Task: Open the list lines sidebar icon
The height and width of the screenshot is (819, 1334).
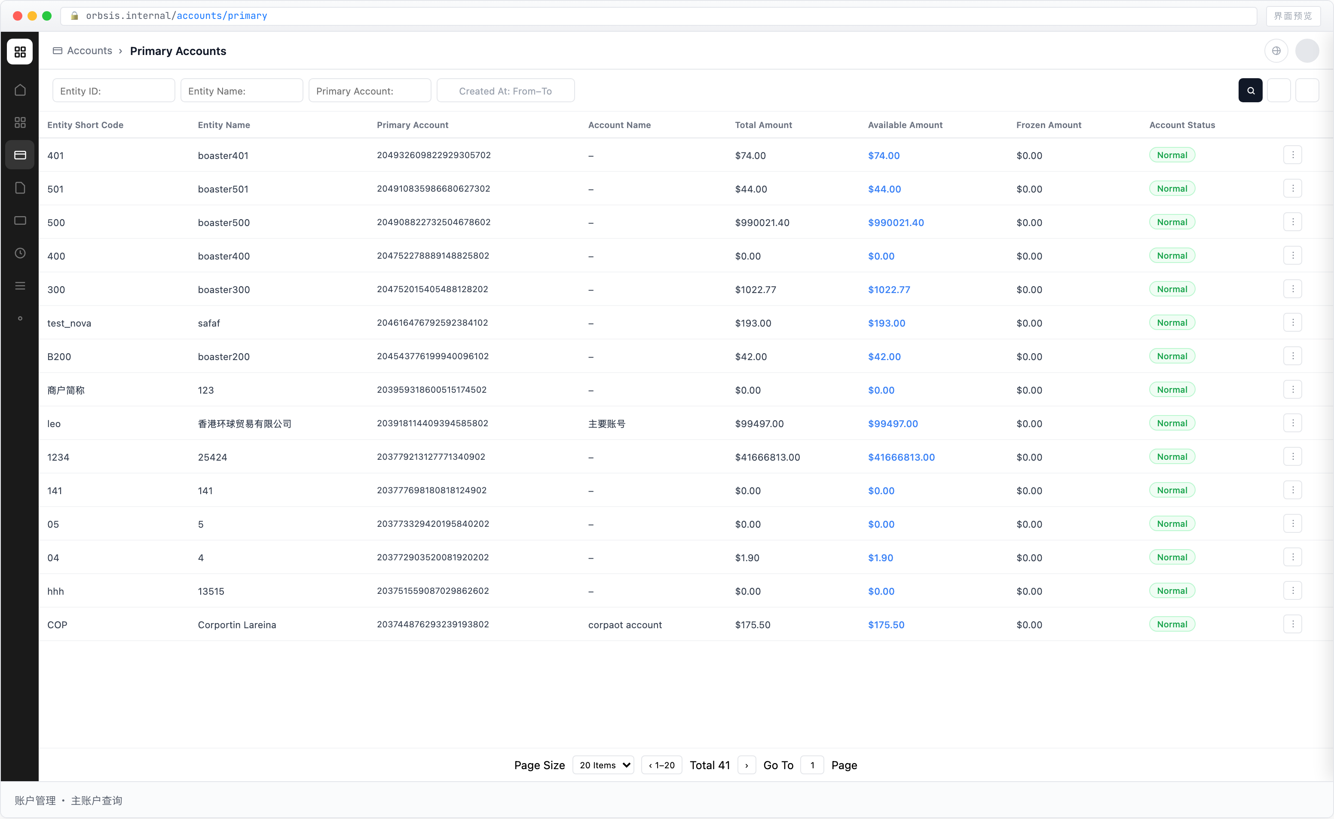Action: click(20, 285)
